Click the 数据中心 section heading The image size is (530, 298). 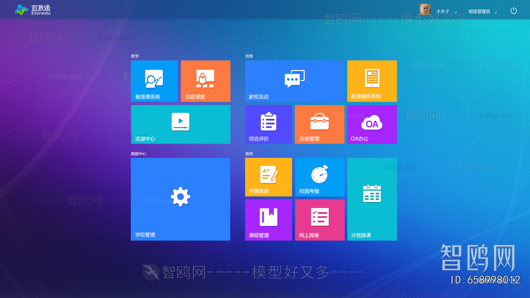[x=138, y=154]
